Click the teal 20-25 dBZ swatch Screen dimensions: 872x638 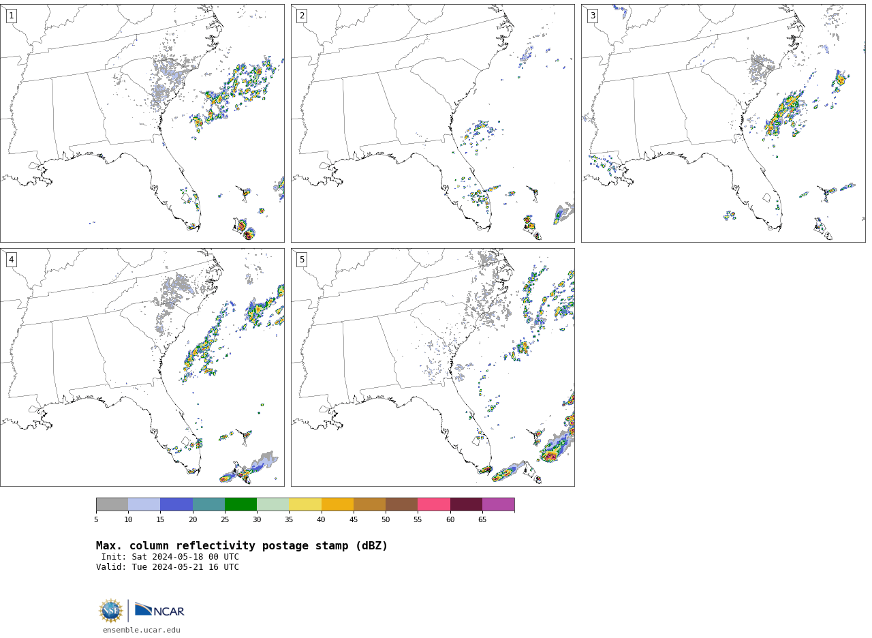[208, 504]
